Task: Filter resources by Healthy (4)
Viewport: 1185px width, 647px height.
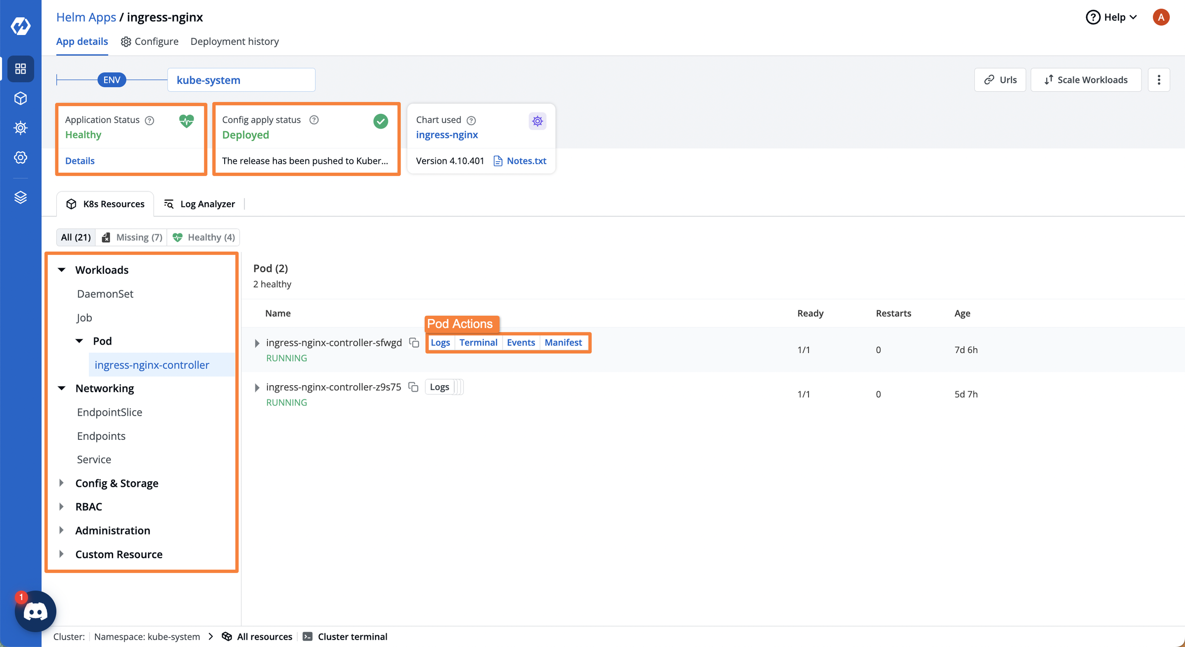Action: coord(203,237)
